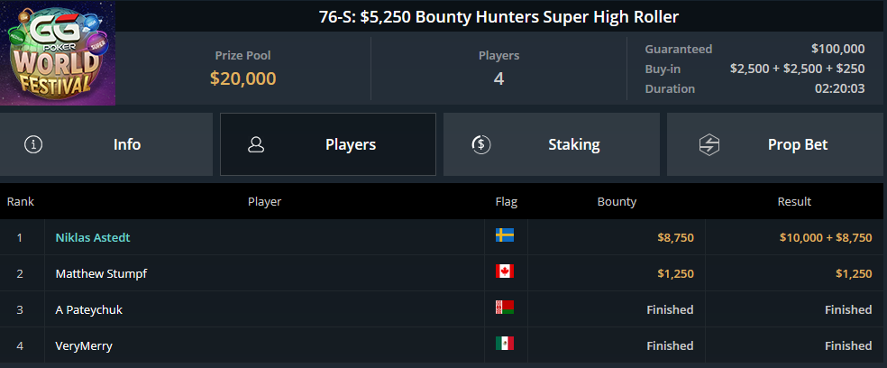Image resolution: width=887 pixels, height=368 pixels.
Task: Select Matthew Stumpf player row
Action: [443, 273]
